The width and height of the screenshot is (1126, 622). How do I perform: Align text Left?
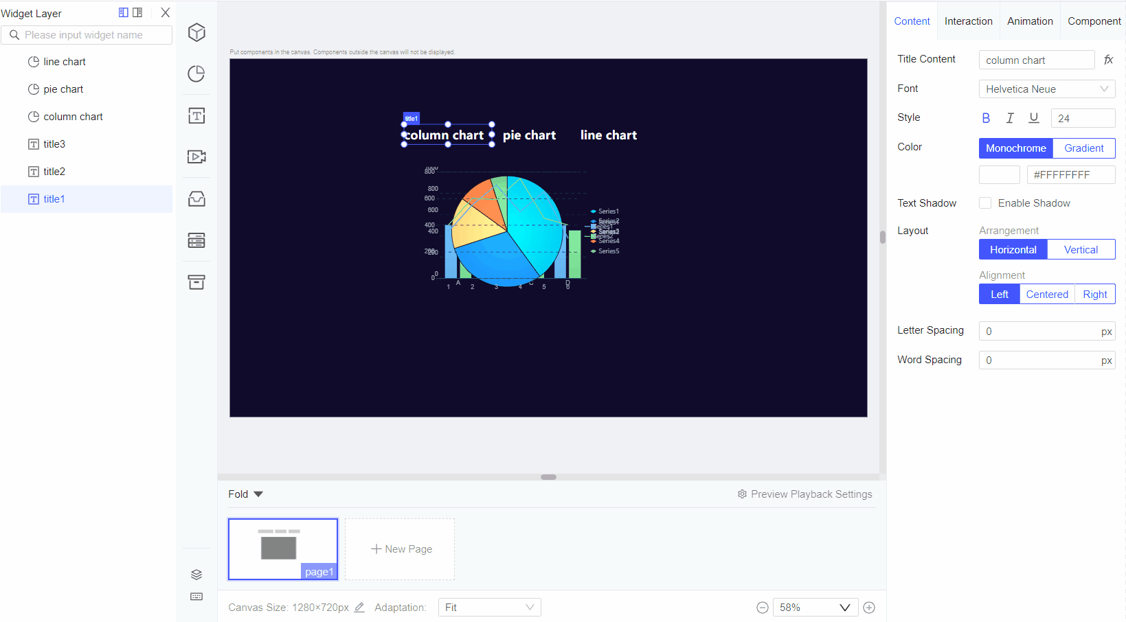pos(1000,295)
